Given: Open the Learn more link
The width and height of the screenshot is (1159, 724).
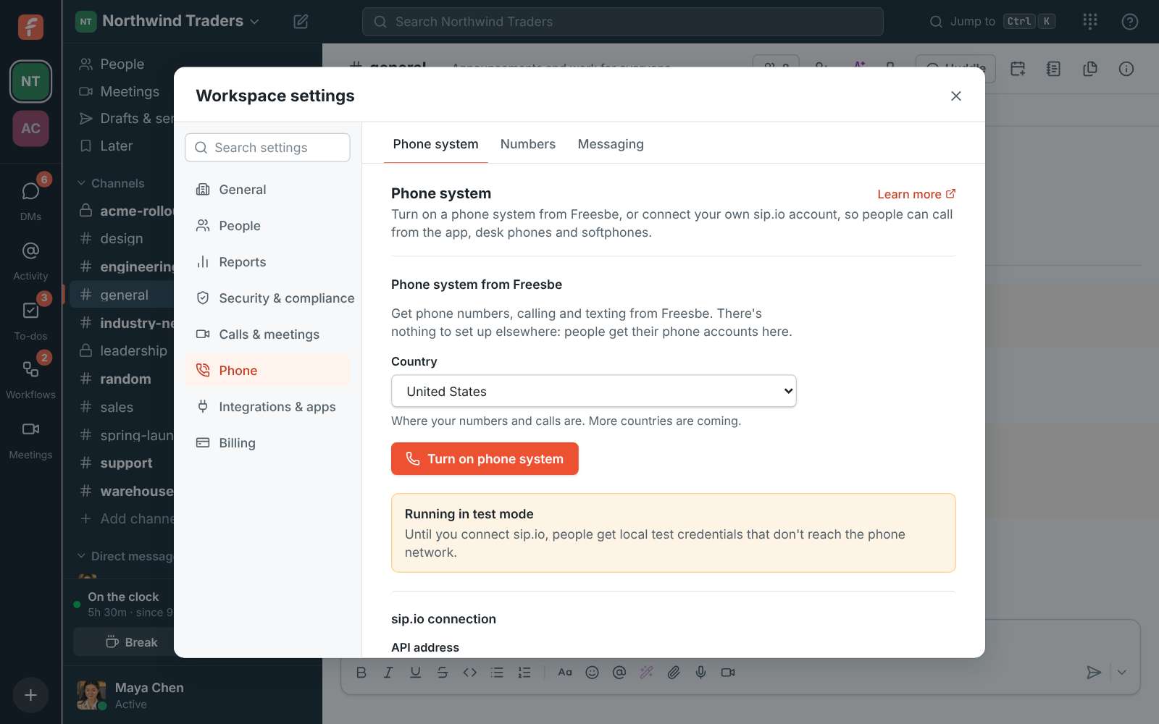Looking at the screenshot, I should 916,194.
